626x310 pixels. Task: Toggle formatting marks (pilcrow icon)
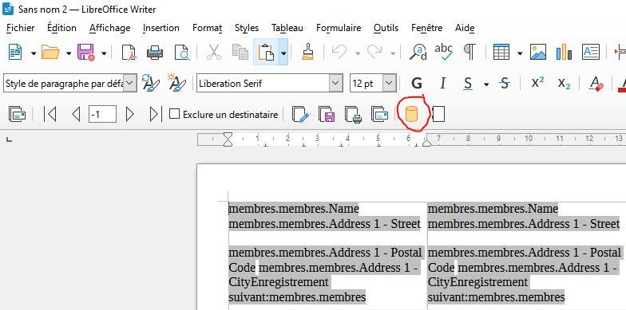[469, 53]
